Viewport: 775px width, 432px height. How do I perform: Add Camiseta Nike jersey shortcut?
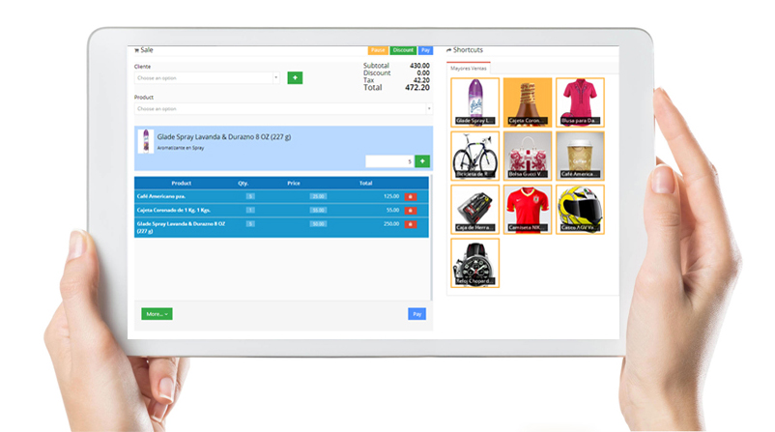(528, 209)
